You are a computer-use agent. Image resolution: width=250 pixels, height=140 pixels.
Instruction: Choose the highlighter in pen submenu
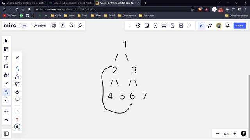17,77
